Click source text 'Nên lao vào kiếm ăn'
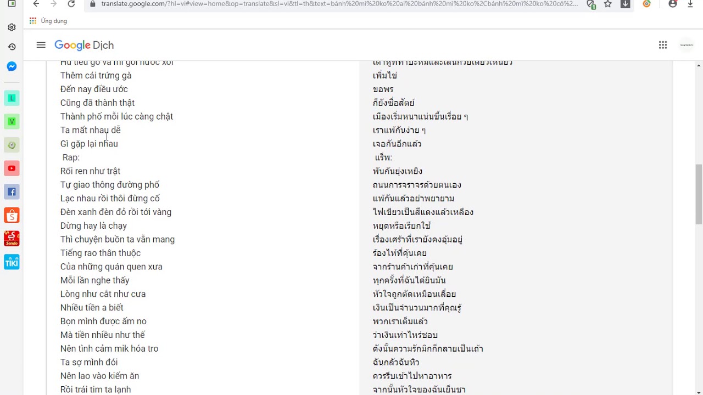703x395 pixels. point(99,376)
